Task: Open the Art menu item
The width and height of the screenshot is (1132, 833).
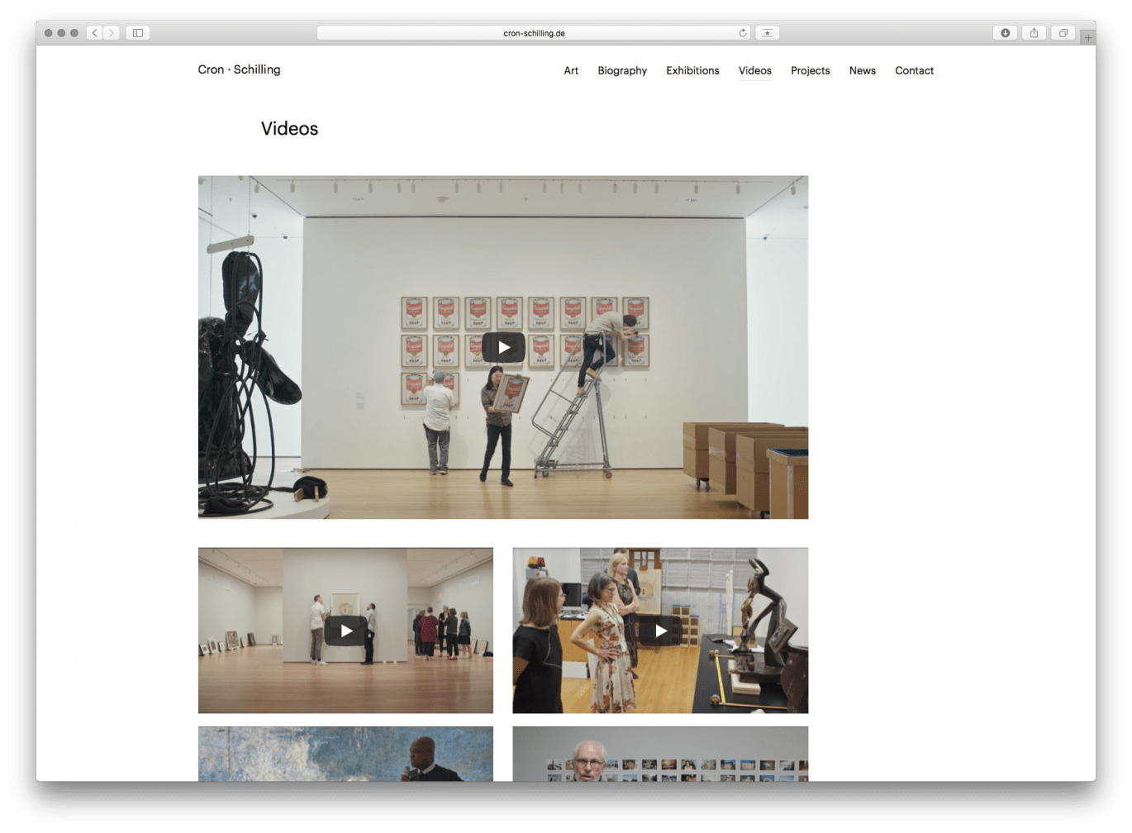Action: pos(571,71)
